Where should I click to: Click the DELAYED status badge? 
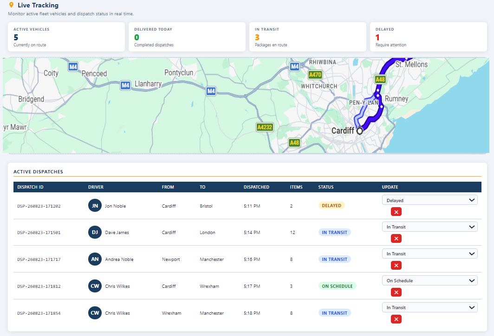point(331,205)
